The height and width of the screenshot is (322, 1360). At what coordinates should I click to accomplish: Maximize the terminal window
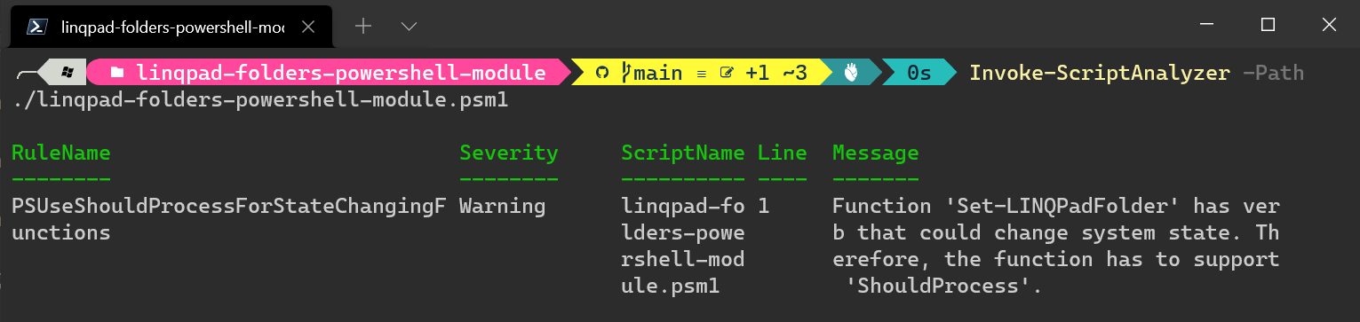point(1269,25)
